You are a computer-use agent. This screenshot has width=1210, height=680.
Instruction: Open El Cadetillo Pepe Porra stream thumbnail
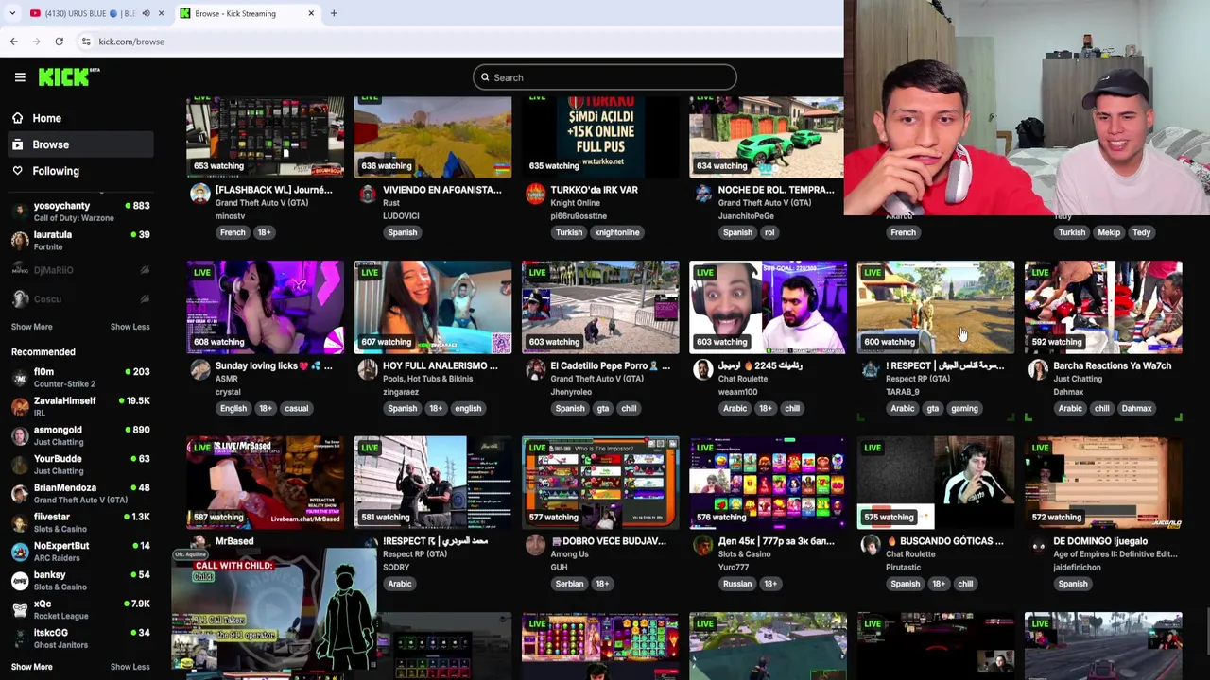[x=600, y=307]
